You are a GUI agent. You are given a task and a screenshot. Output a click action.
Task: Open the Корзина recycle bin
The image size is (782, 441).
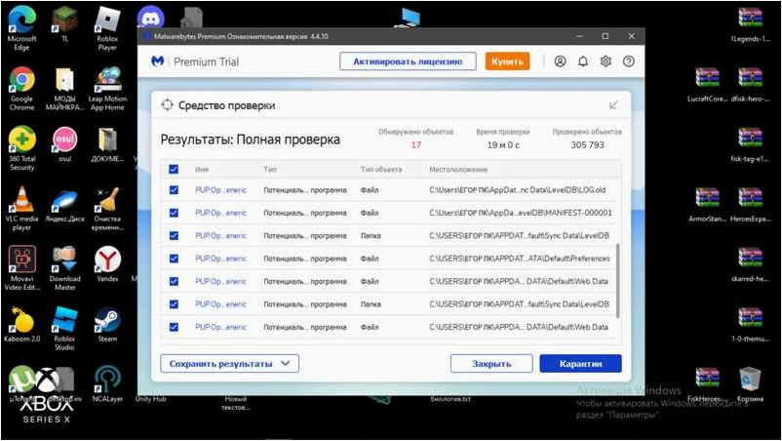[750, 384]
